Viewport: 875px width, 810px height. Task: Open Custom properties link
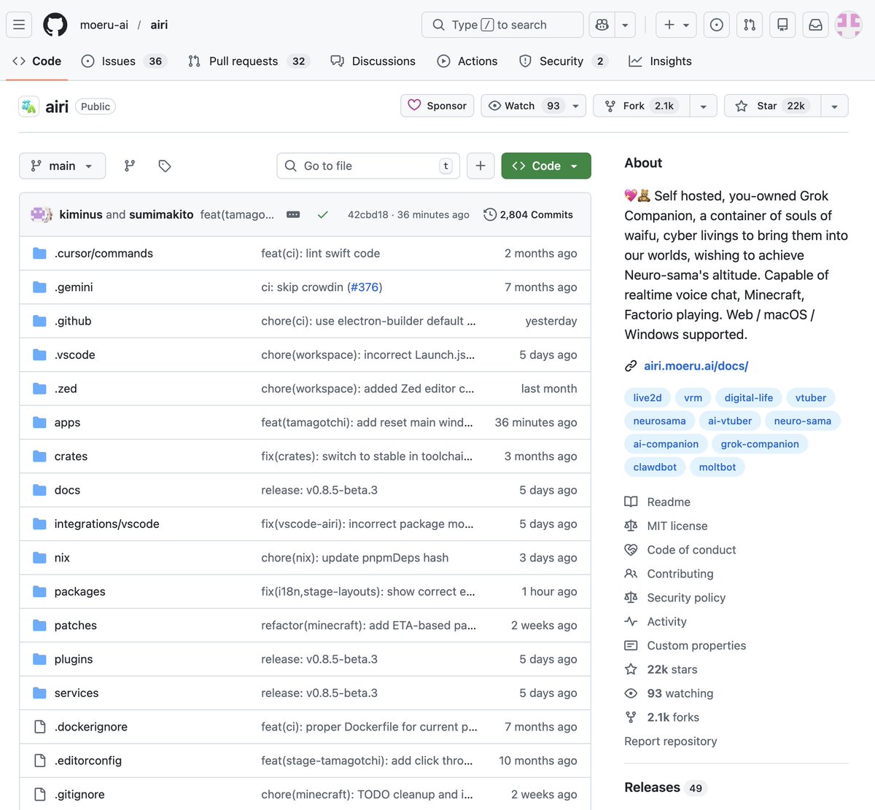click(685, 645)
